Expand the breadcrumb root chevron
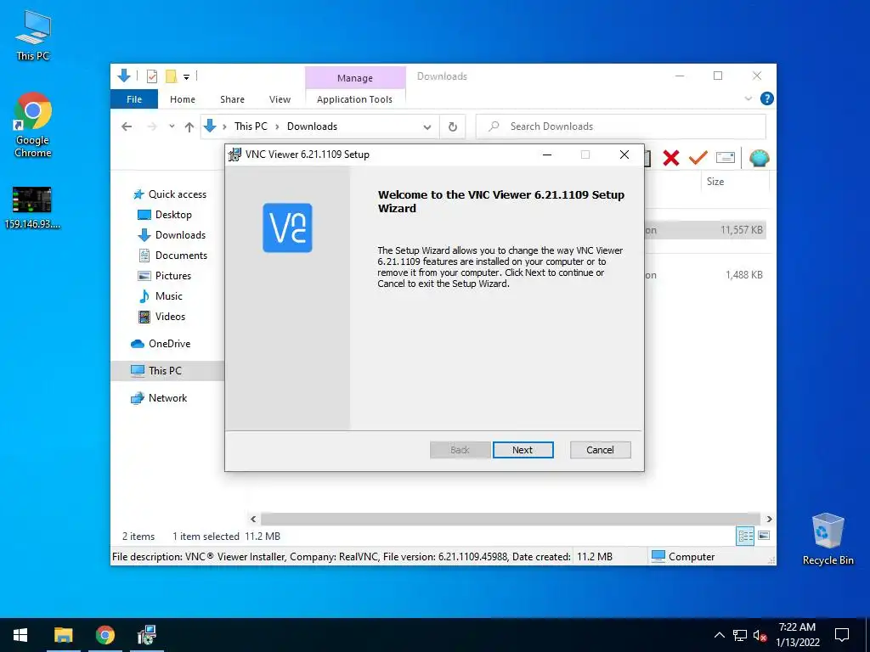 pyautogui.click(x=224, y=127)
